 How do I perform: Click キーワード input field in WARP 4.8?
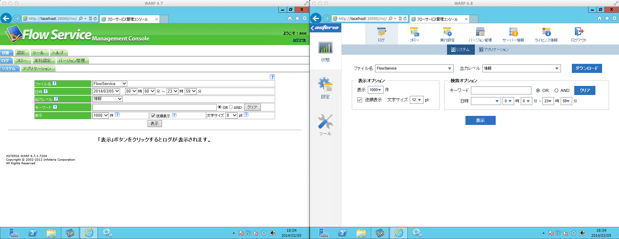(x=501, y=90)
